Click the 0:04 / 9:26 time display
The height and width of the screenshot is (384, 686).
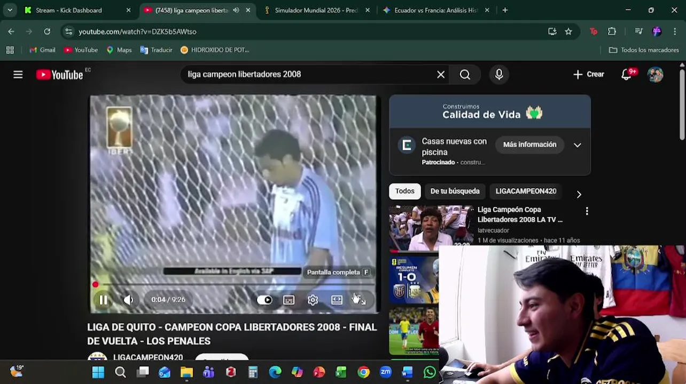coord(168,300)
